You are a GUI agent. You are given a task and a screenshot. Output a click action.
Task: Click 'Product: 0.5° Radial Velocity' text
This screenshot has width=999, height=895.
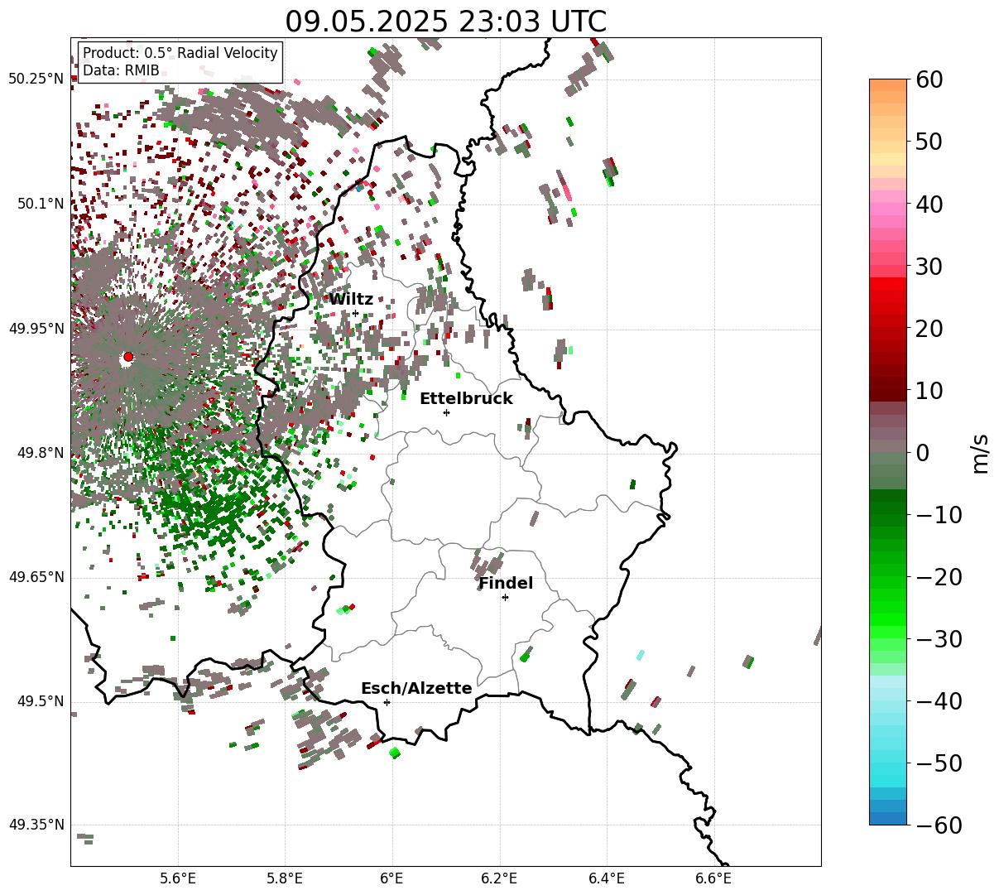point(180,53)
